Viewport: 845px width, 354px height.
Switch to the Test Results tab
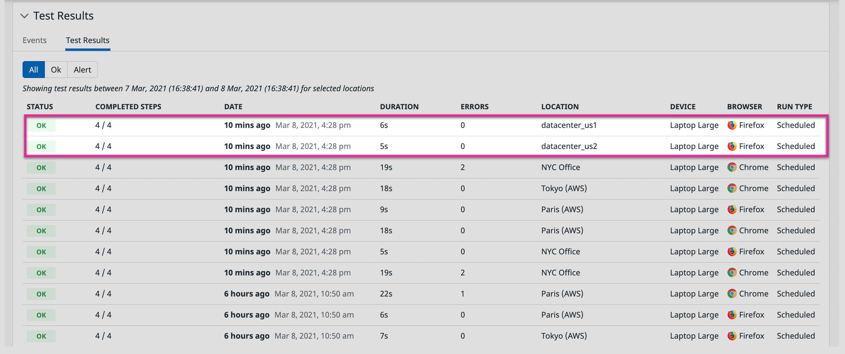coord(87,40)
